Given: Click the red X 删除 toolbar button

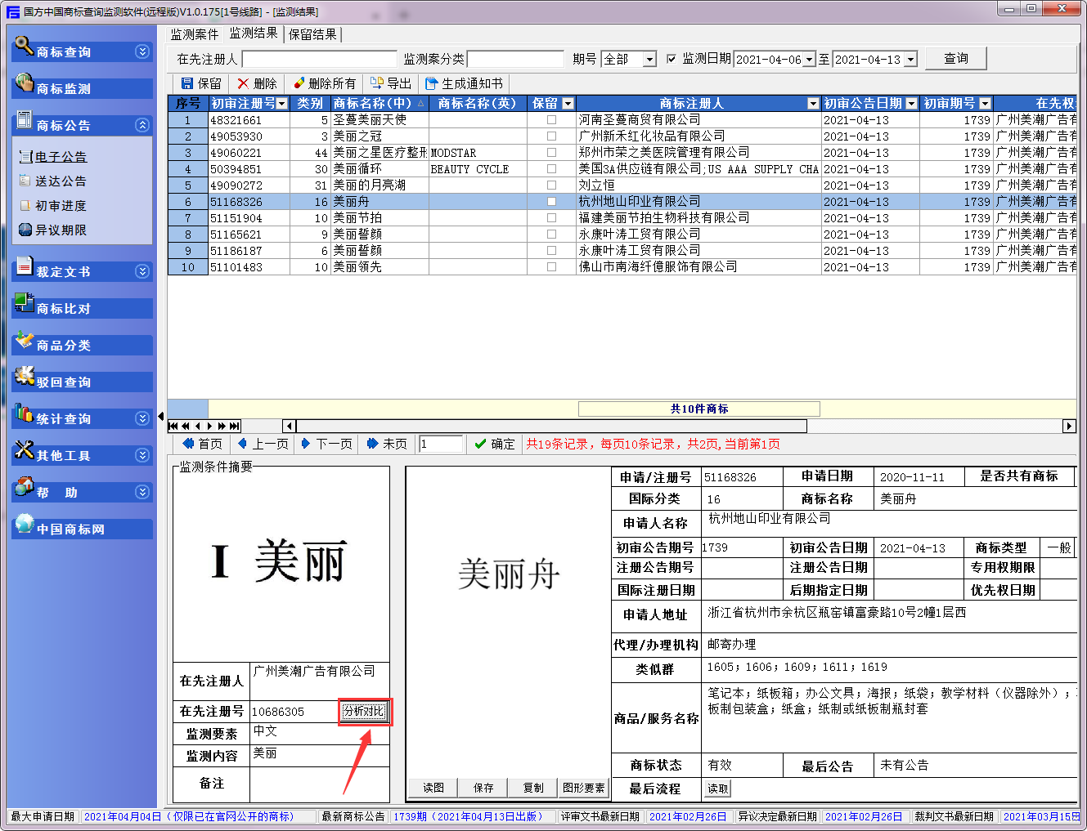Looking at the screenshot, I should tap(257, 83).
